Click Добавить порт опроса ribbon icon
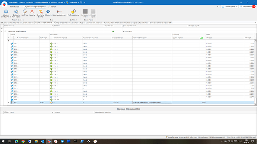The image size is (257, 144). point(16,12)
